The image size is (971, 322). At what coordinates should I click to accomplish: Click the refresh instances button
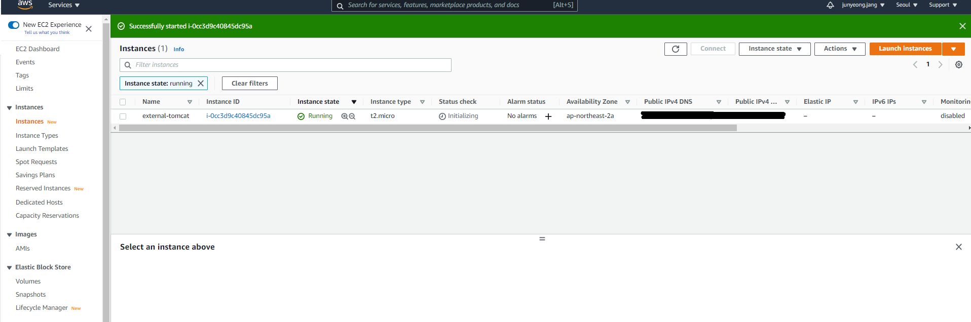coord(676,49)
